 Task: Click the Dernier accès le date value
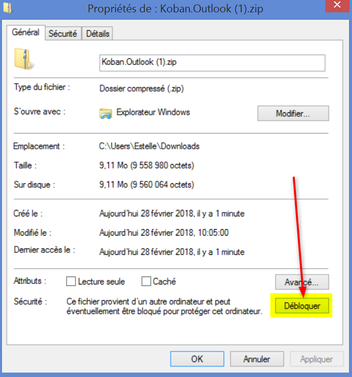coord(172,252)
